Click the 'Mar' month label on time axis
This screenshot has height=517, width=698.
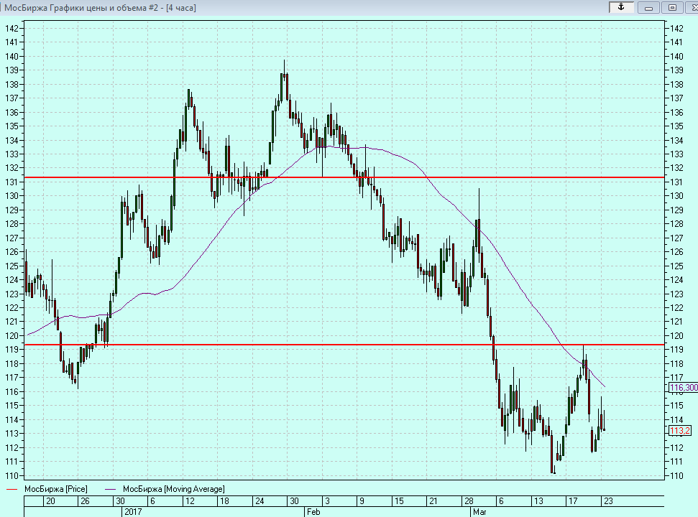pos(479,512)
